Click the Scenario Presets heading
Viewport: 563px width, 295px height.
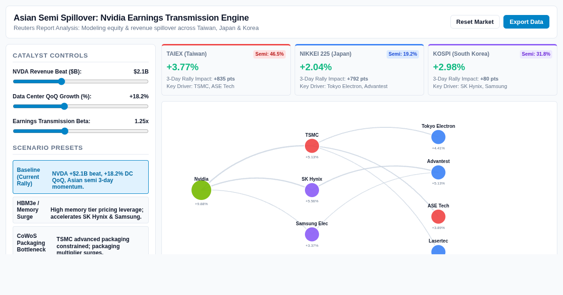[x=48, y=148]
